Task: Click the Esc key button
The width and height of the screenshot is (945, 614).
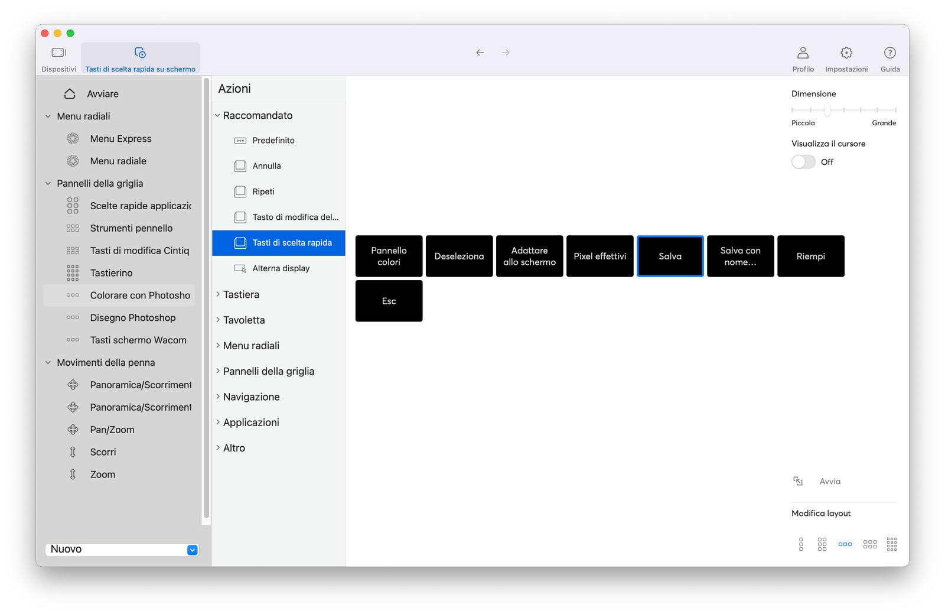Action: coord(389,301)
